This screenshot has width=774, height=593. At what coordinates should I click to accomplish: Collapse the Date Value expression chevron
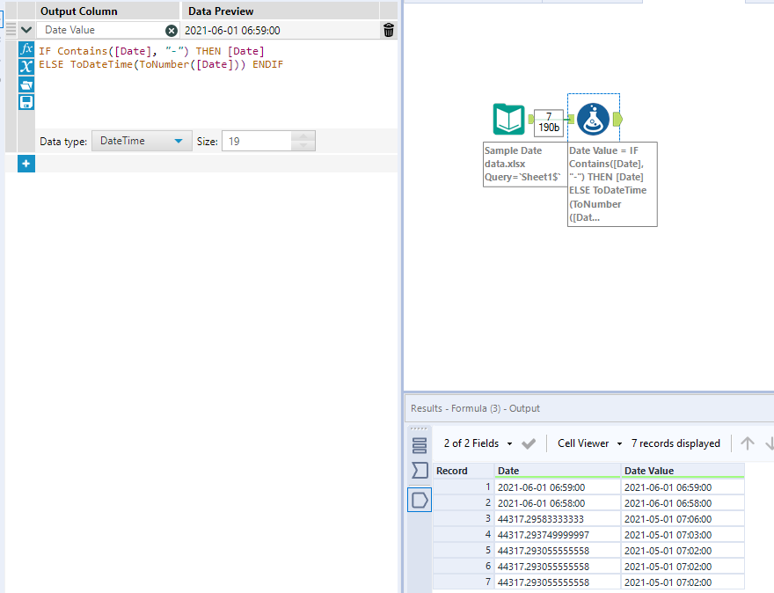(x=26, y=31)
